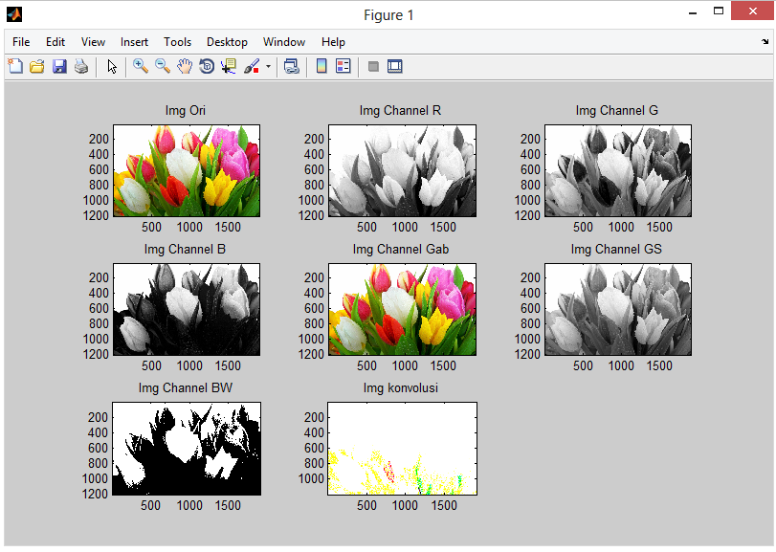The image size is (776, 552).
Task: Click the Img Channel R grayscale image
Action: 402,170
